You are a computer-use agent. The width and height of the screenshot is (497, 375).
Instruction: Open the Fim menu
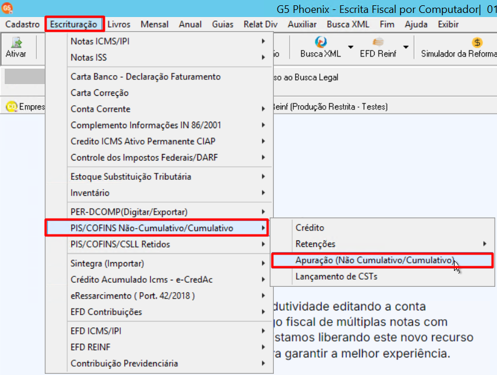tap(387, 24)
